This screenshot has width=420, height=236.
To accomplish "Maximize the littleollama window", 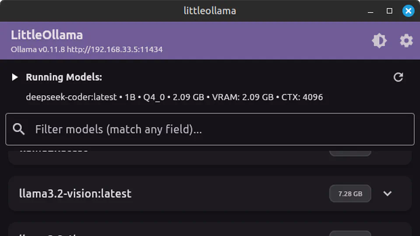I will tap(389, 11).
